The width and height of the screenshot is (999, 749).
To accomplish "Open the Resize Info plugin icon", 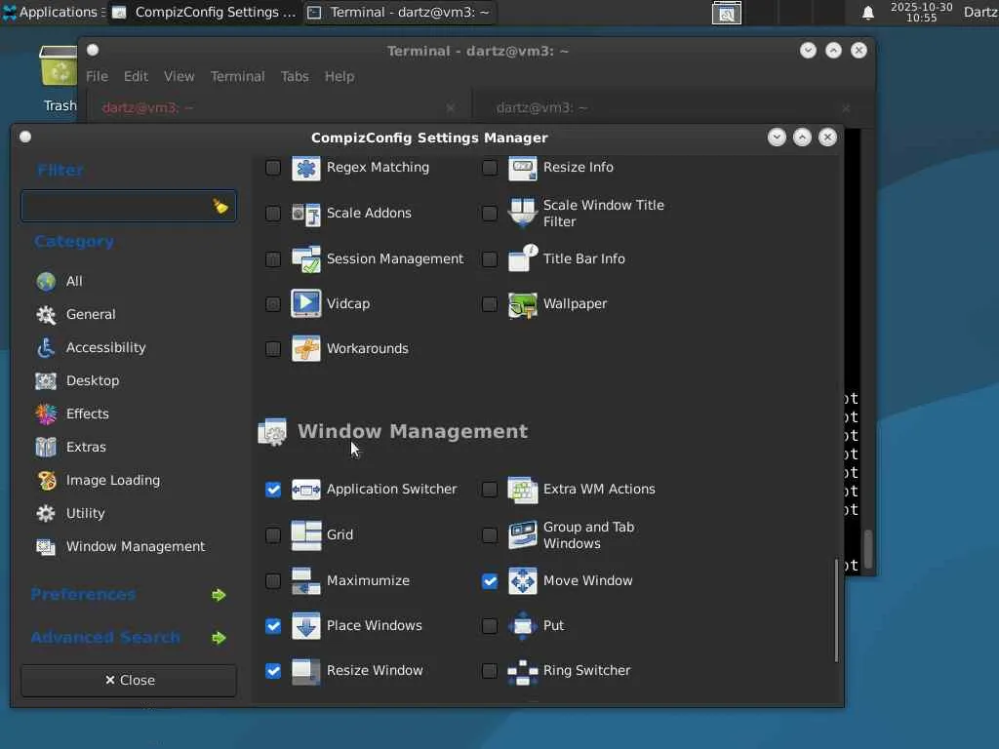I will pos(523,168).
